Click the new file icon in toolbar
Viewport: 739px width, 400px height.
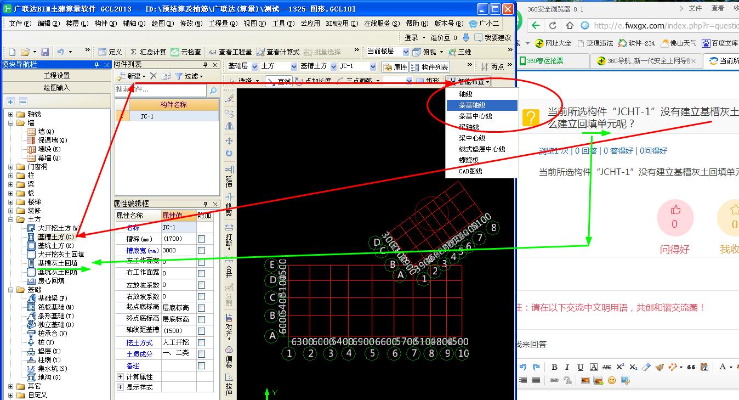click(12, 52)
